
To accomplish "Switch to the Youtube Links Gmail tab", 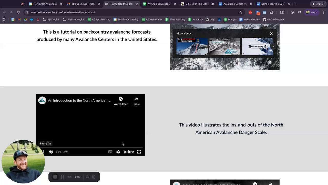I will tap(83, 4).
